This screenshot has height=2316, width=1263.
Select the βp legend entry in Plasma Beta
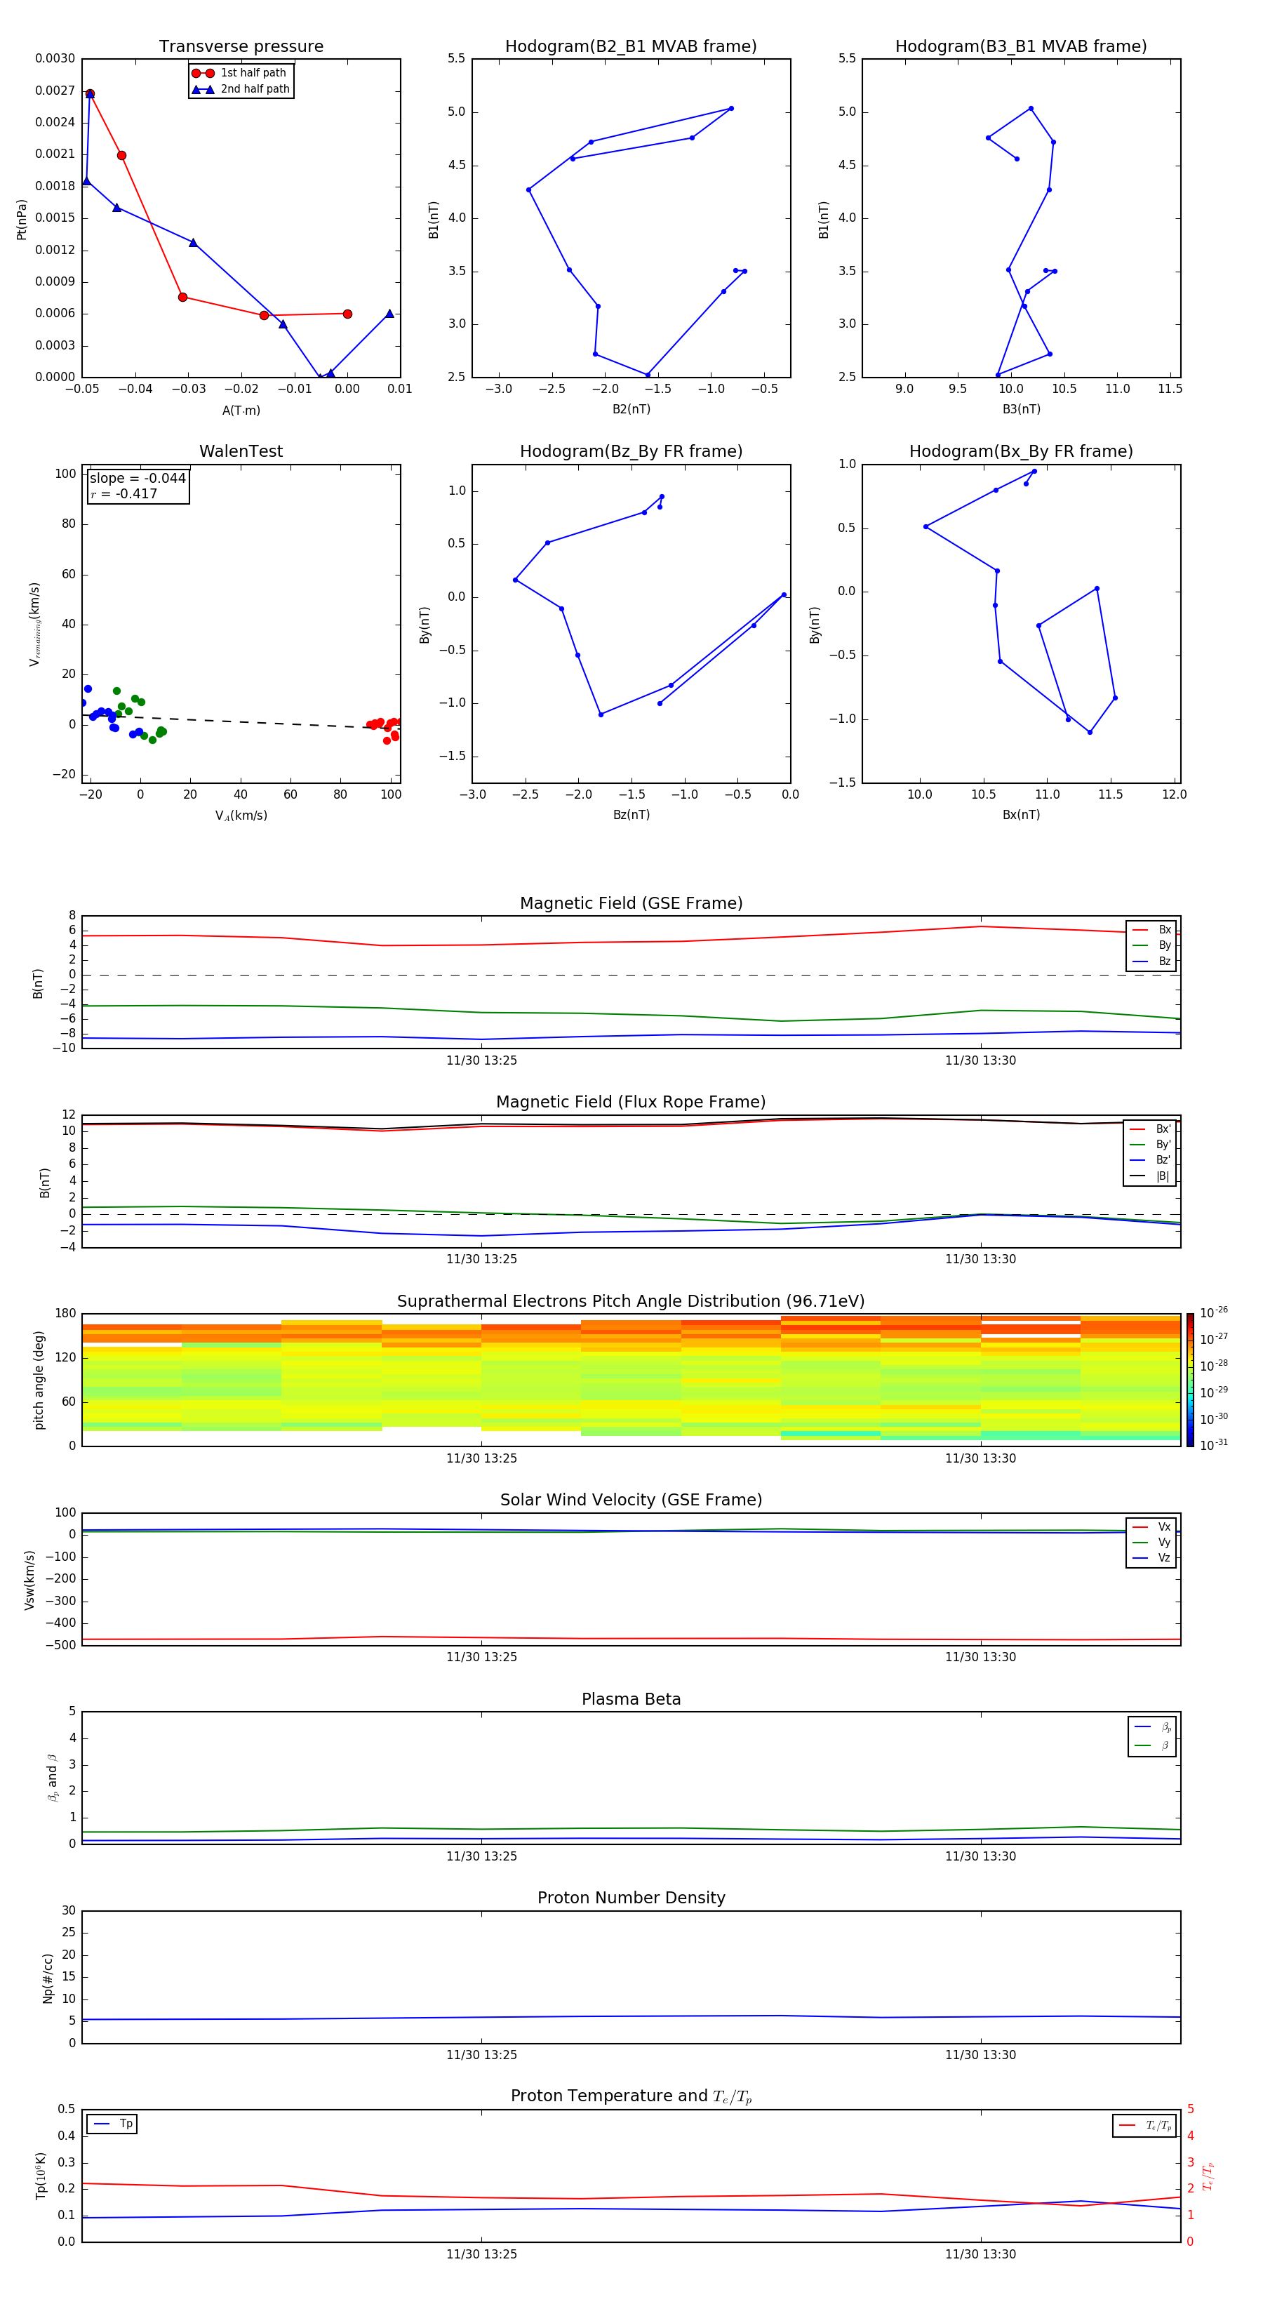point(1154,1727)
